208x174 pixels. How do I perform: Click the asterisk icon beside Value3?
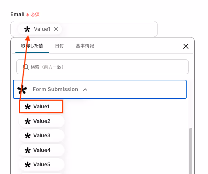click(28, 135)
